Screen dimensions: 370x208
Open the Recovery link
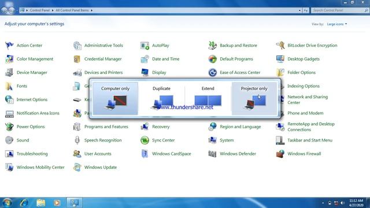[161, 127]
